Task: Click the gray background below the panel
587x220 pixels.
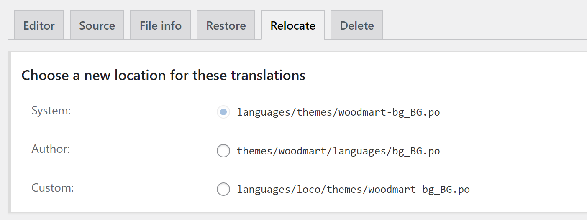Action: tap(293, 217)
